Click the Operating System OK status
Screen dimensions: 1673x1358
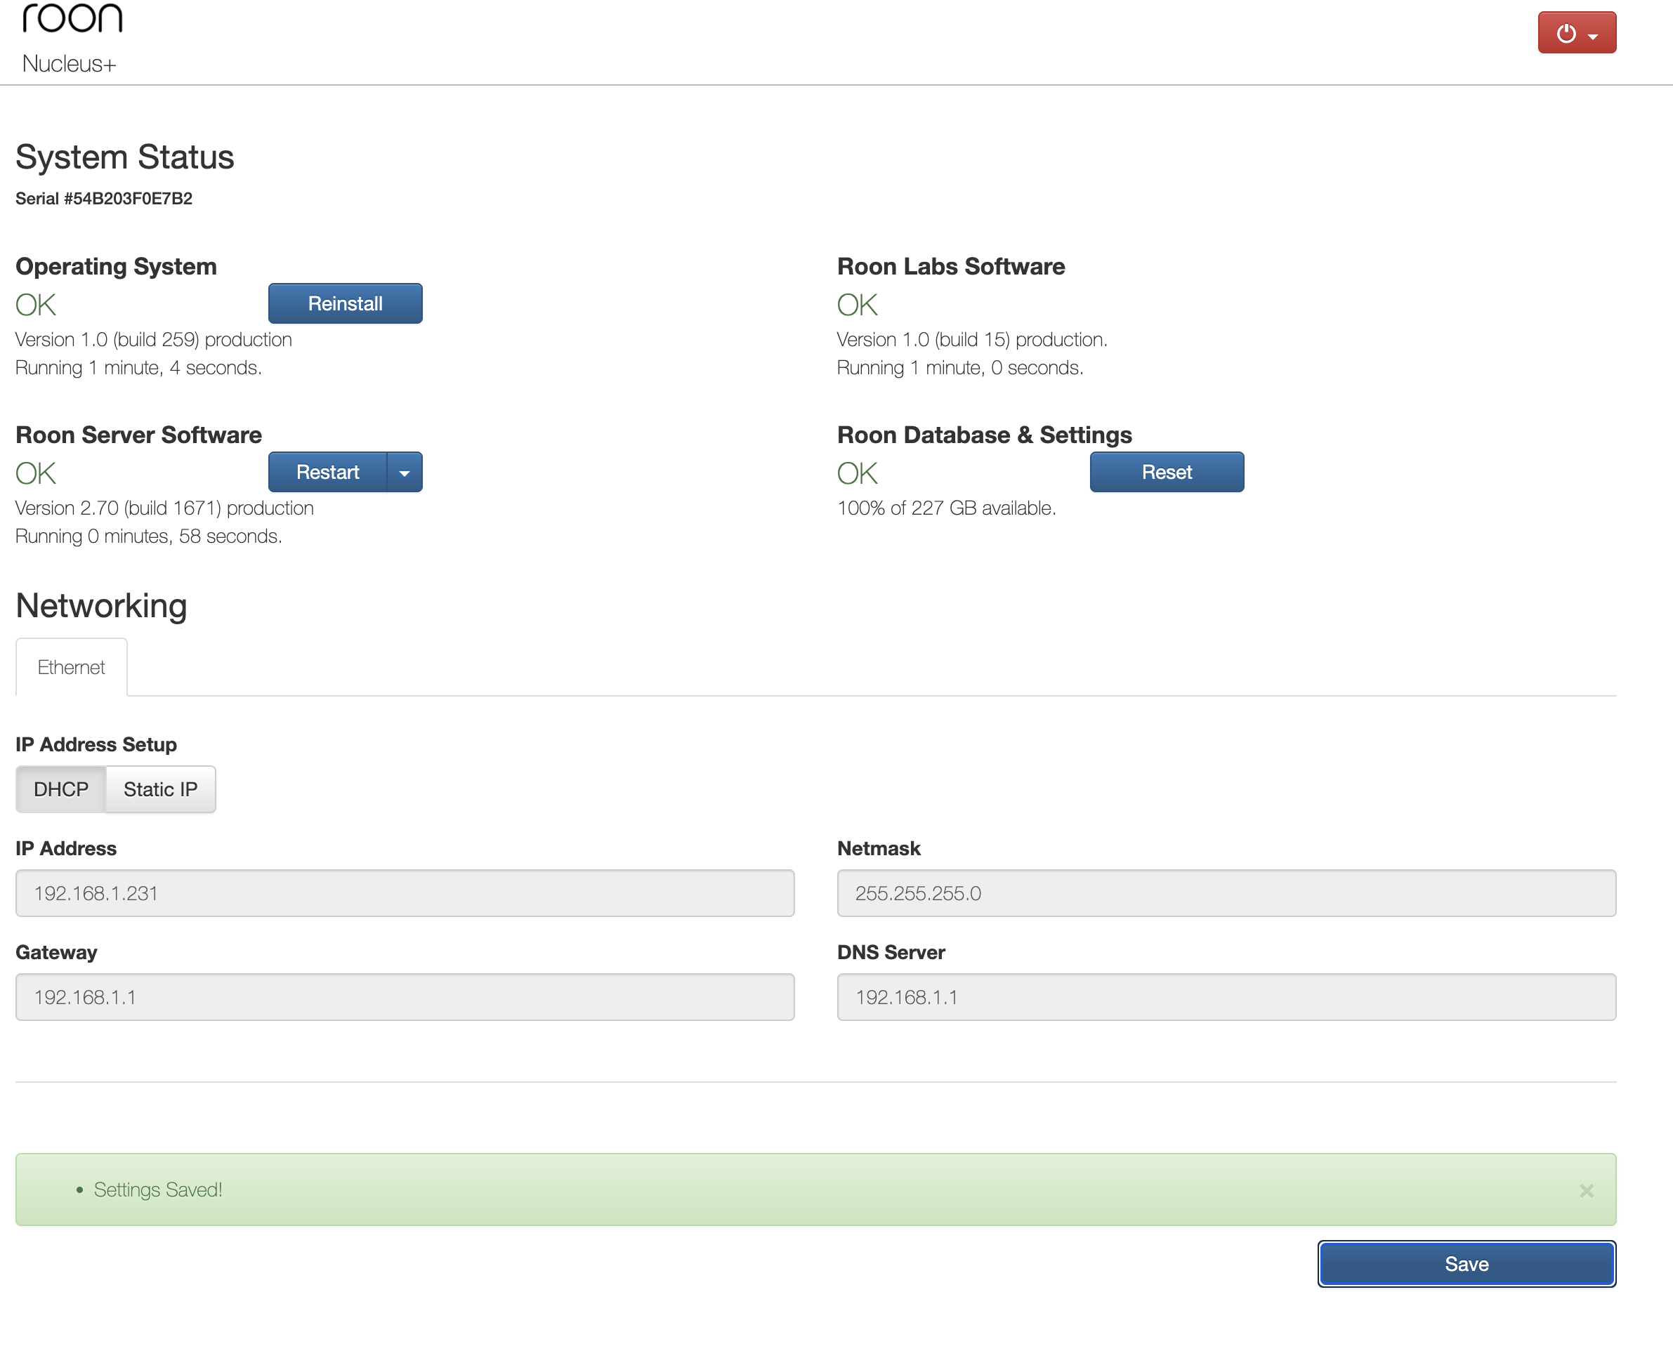pyautogui.click(x=36, y=305)
